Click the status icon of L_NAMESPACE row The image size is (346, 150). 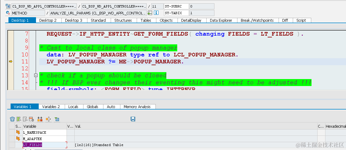pos(18,132)
